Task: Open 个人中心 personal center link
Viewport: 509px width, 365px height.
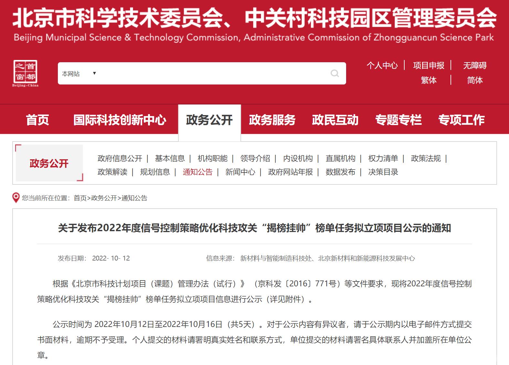Action: tap(382, 65)
